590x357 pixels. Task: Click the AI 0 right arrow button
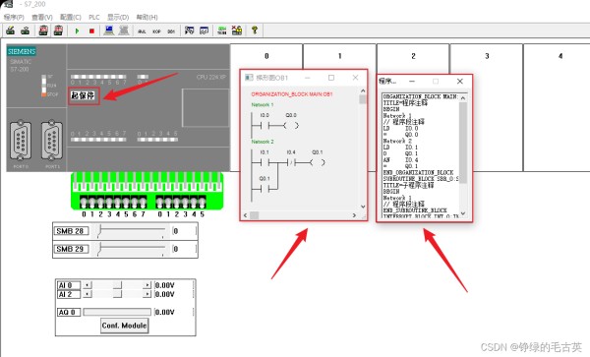(x=147, y=285)
